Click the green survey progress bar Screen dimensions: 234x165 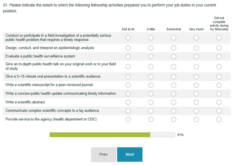(100, 135)
